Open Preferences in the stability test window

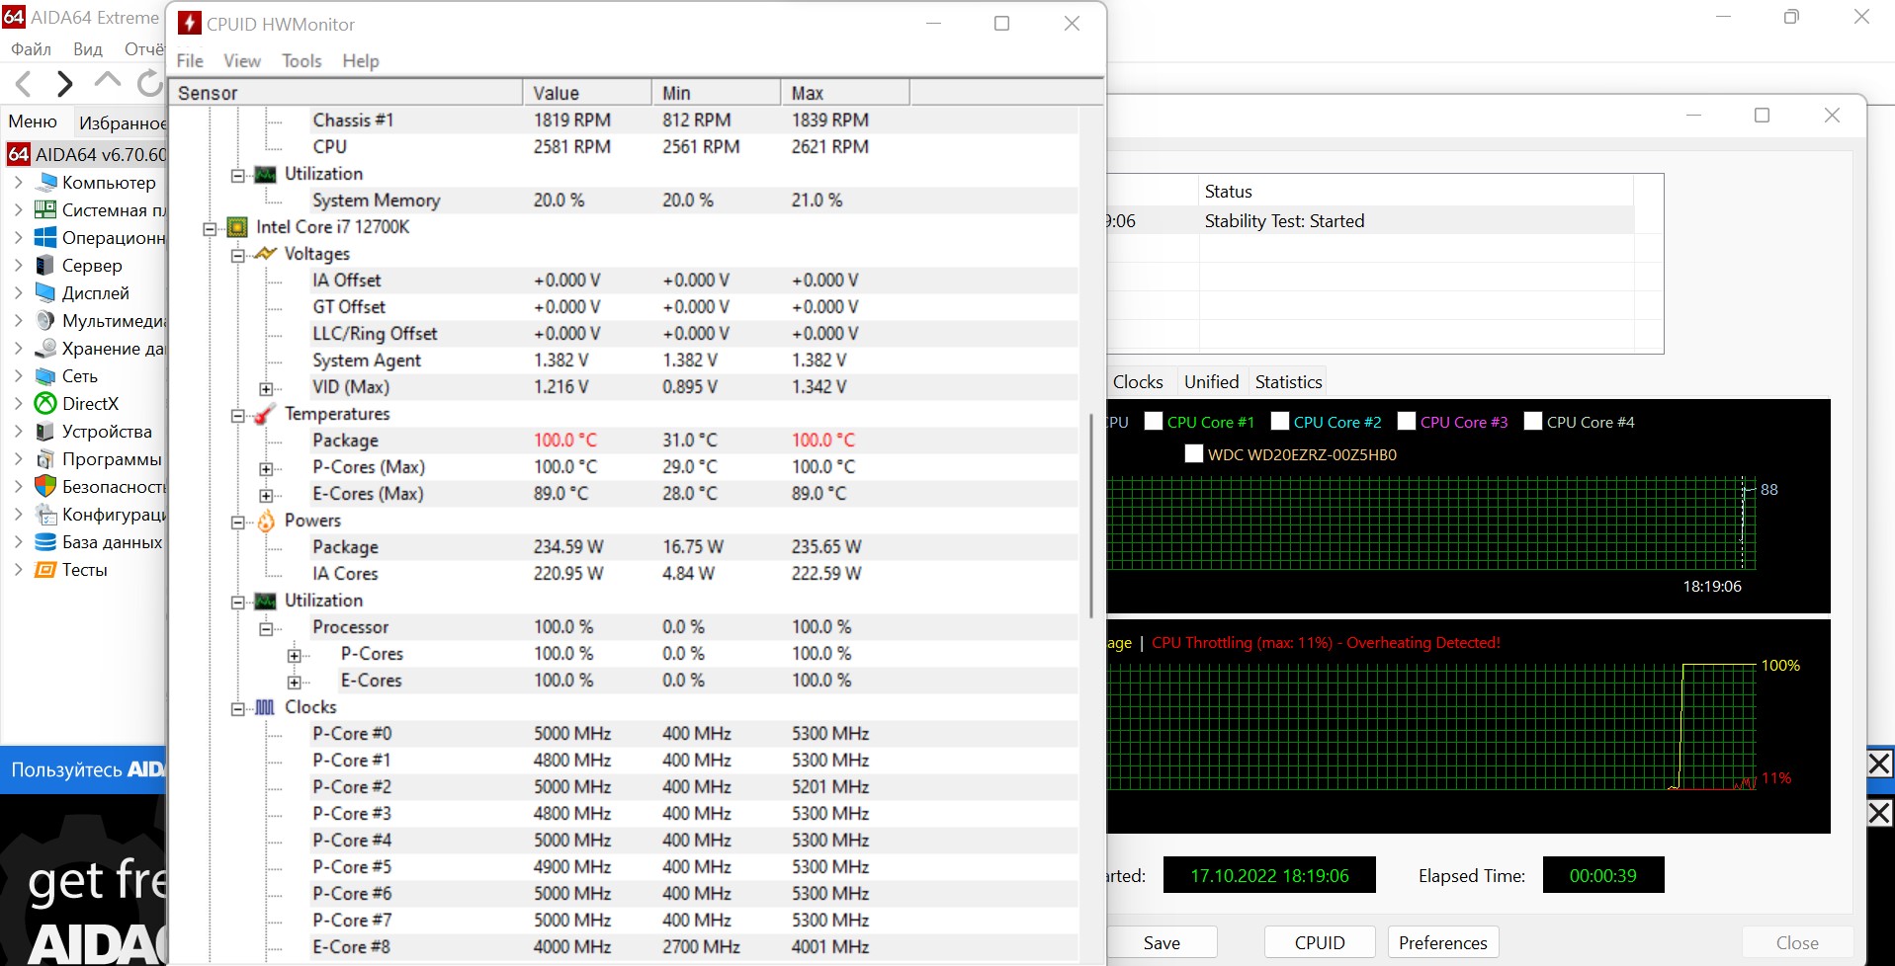1443,942
